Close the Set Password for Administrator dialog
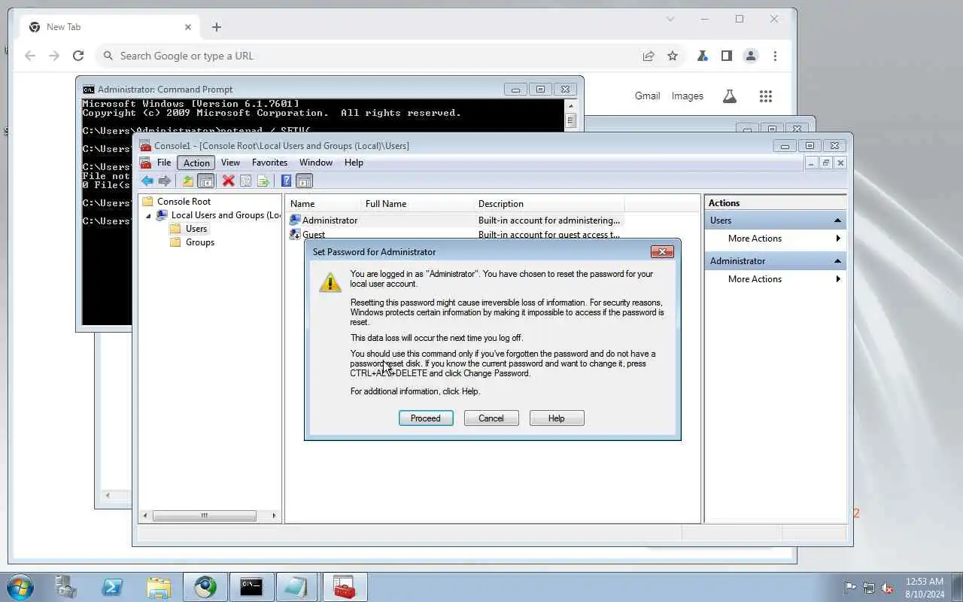This screenshot has width=963, height=602. coord(662,252)
